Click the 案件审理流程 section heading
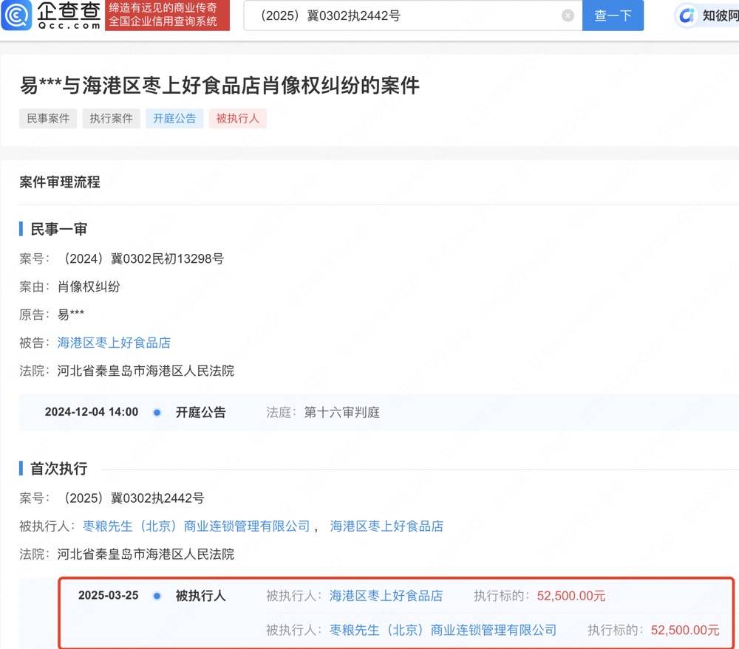 tap(60, 182)
